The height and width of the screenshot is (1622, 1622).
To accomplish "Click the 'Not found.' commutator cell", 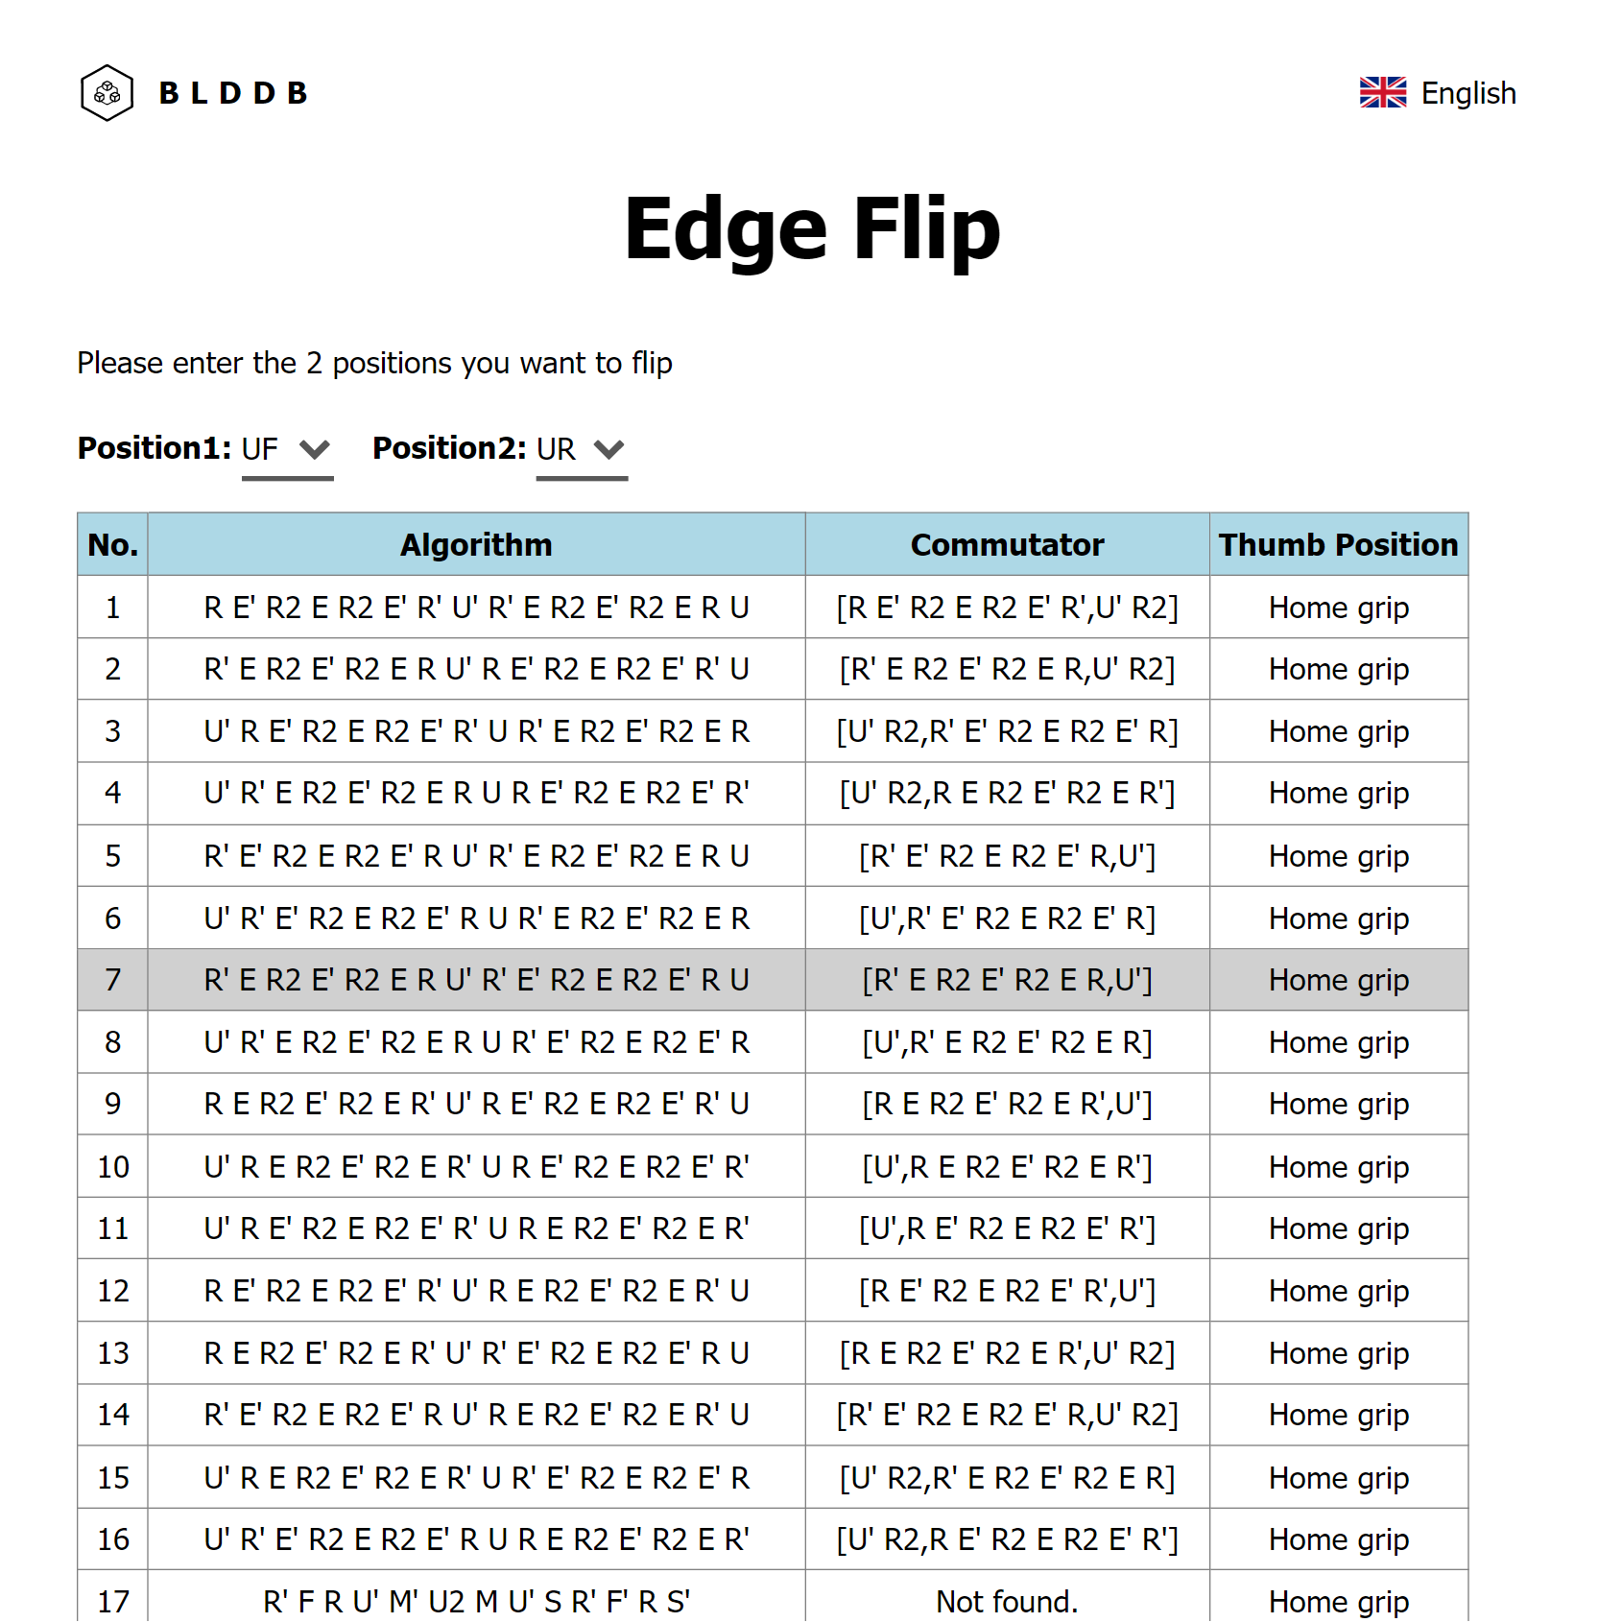I will pyautogui.click(x=1007, y=1601).
